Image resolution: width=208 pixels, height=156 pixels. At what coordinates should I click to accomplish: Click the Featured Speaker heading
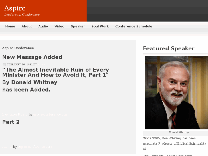[169, 48]
